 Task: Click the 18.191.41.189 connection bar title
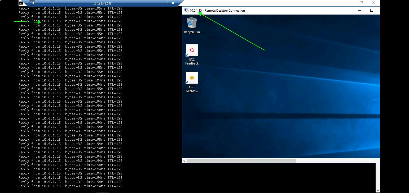coord(102,3)
